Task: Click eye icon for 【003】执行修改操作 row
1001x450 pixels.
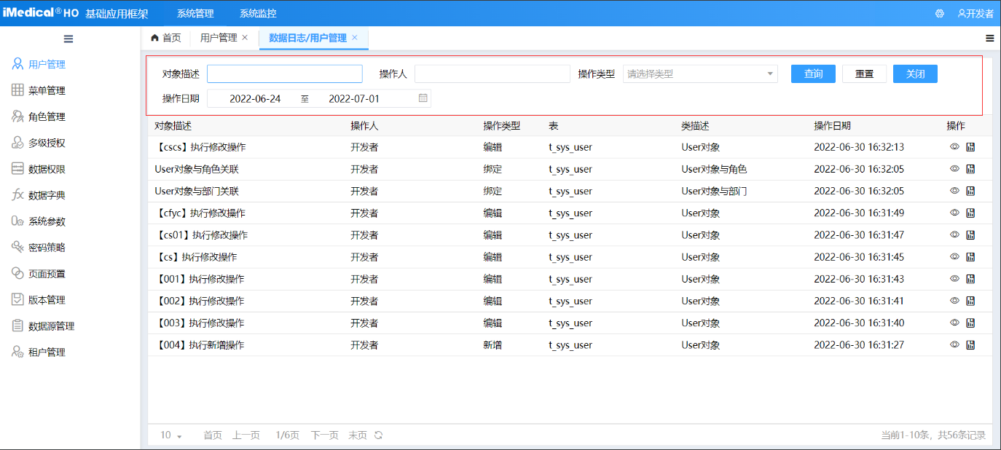Action: [x=954, y=323]
